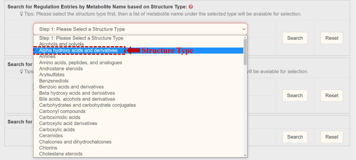Select 'Benzoic acids and derivatives' option
The image size is (356, 160).
pos(71,87)
